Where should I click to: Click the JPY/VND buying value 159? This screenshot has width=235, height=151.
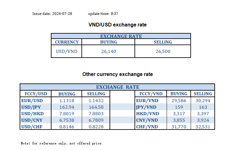pyautogui.click(x=179, y=107)
